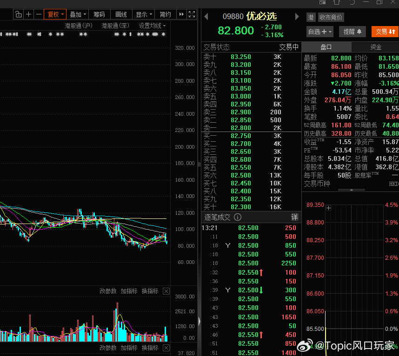Image resolution: width=399 pixels, height=356 pixels.
Task: Zoom out chart with minus icon
Action: tap(39, 14)
